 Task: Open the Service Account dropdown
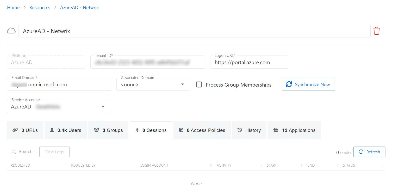58,106
